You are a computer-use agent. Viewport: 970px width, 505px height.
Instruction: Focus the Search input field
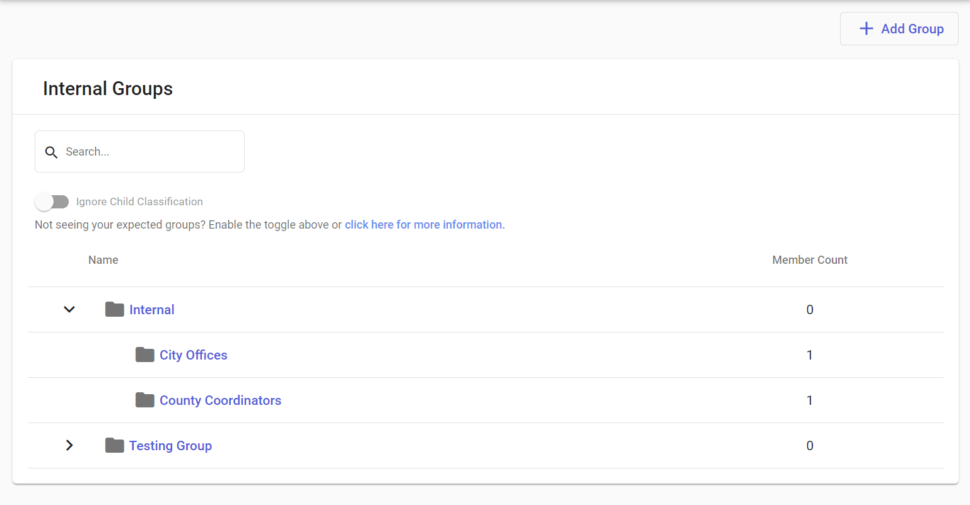click(x=139, y=152)
